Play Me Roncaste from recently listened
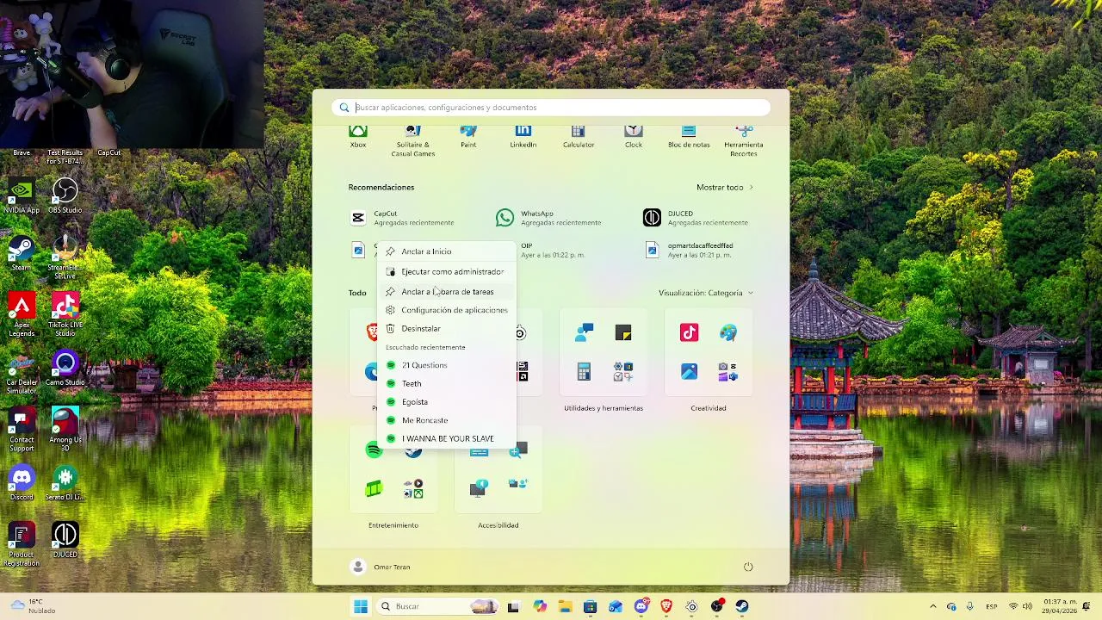Viewport: 1102px width, 620px height. coord(447,420)
